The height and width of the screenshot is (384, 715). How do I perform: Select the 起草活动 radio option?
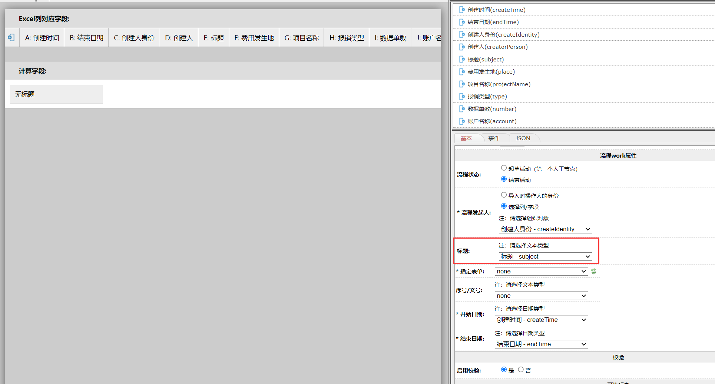click(504, 168)
